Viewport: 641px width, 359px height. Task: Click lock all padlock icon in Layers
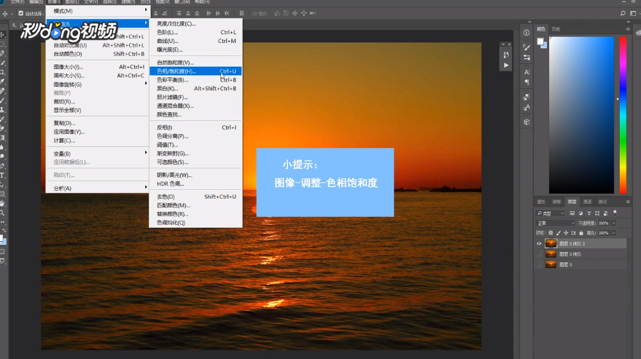[x=581, y=233]
